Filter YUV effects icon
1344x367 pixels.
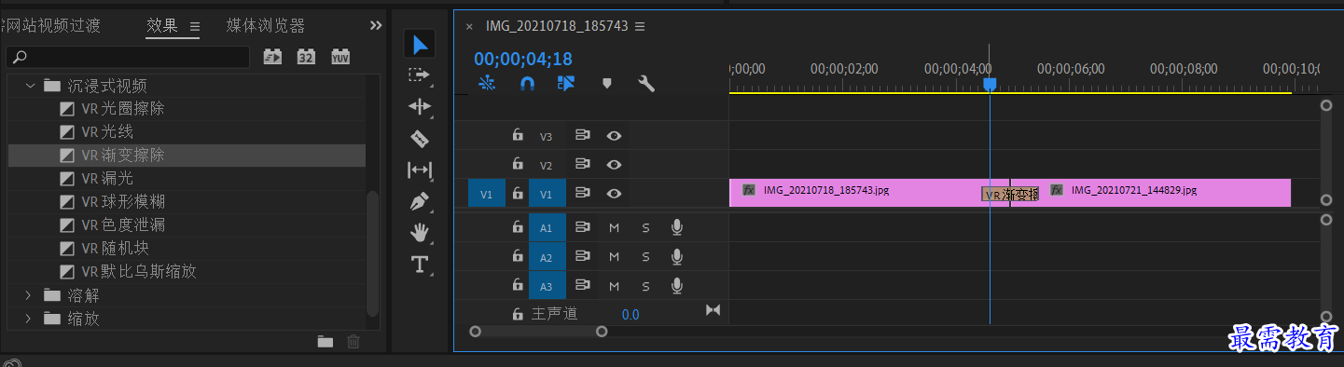tap(340, 57)
